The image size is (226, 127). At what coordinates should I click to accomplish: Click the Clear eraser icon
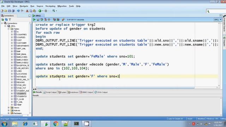point(63,20)
